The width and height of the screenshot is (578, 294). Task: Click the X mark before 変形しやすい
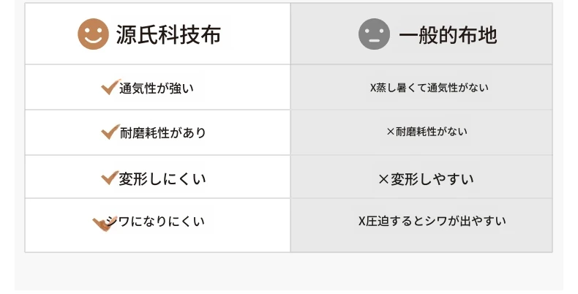[x=383, y=179]
